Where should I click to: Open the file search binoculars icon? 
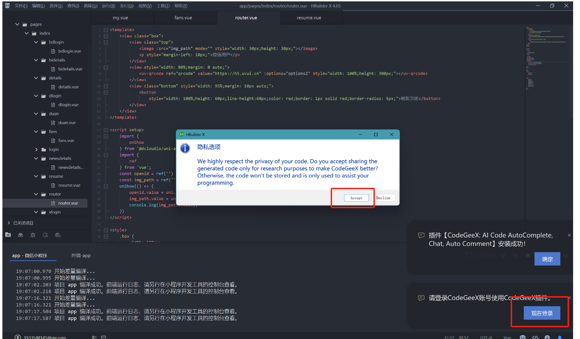coord(20,235)
